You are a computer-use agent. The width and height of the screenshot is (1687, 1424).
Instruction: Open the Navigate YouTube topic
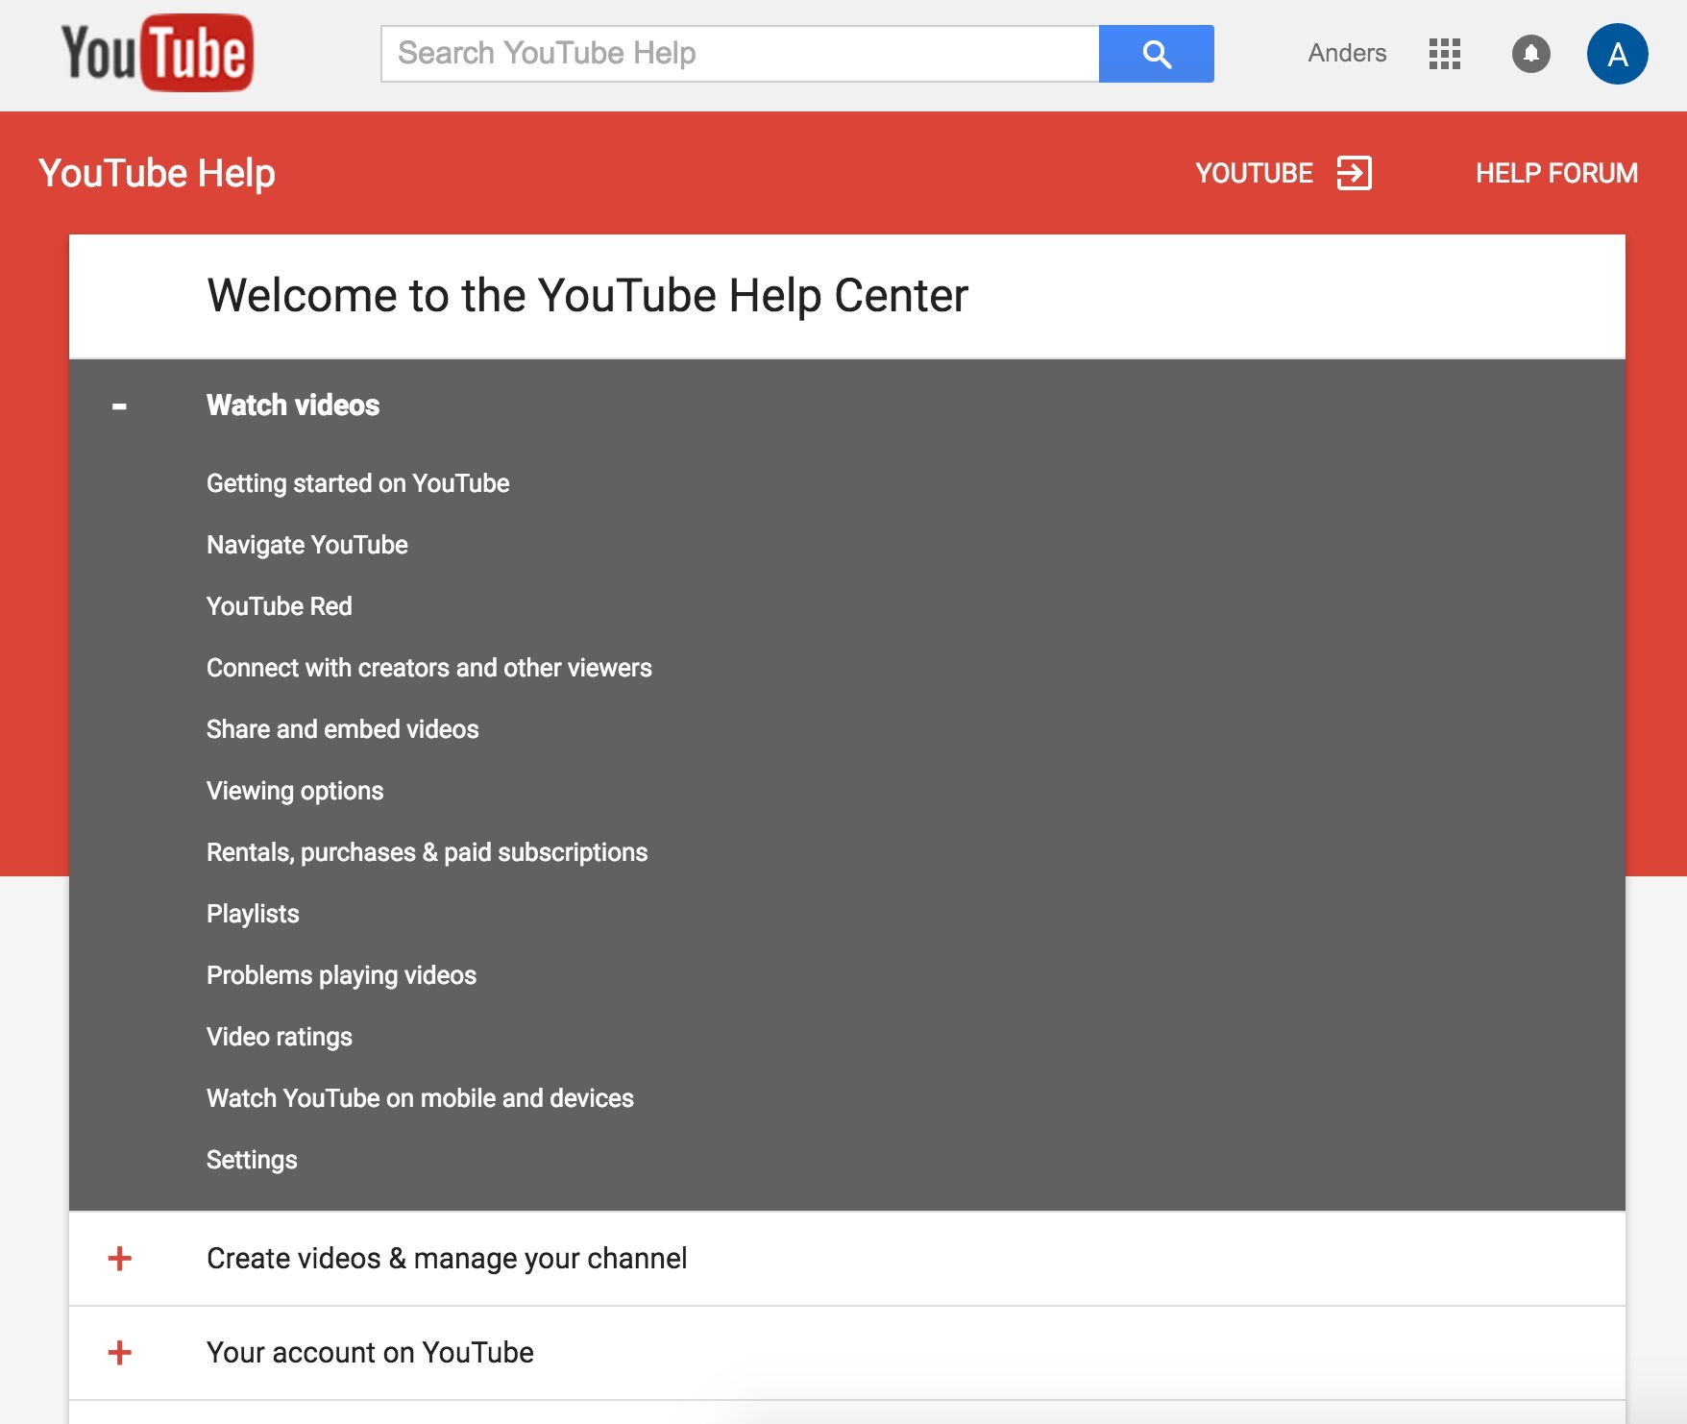pyautogui.click(x=306, y=545)
